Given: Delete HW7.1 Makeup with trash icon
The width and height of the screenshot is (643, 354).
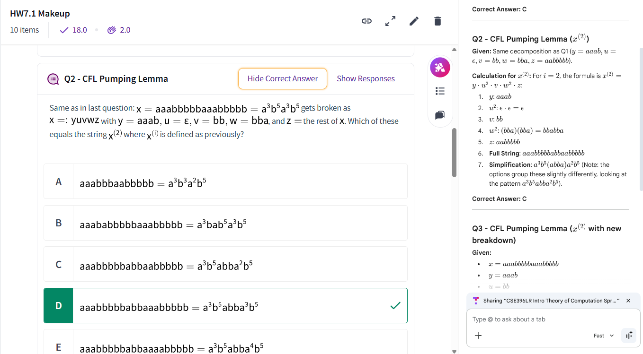Looking at the screenshot, I should click(x=438, y=21).
